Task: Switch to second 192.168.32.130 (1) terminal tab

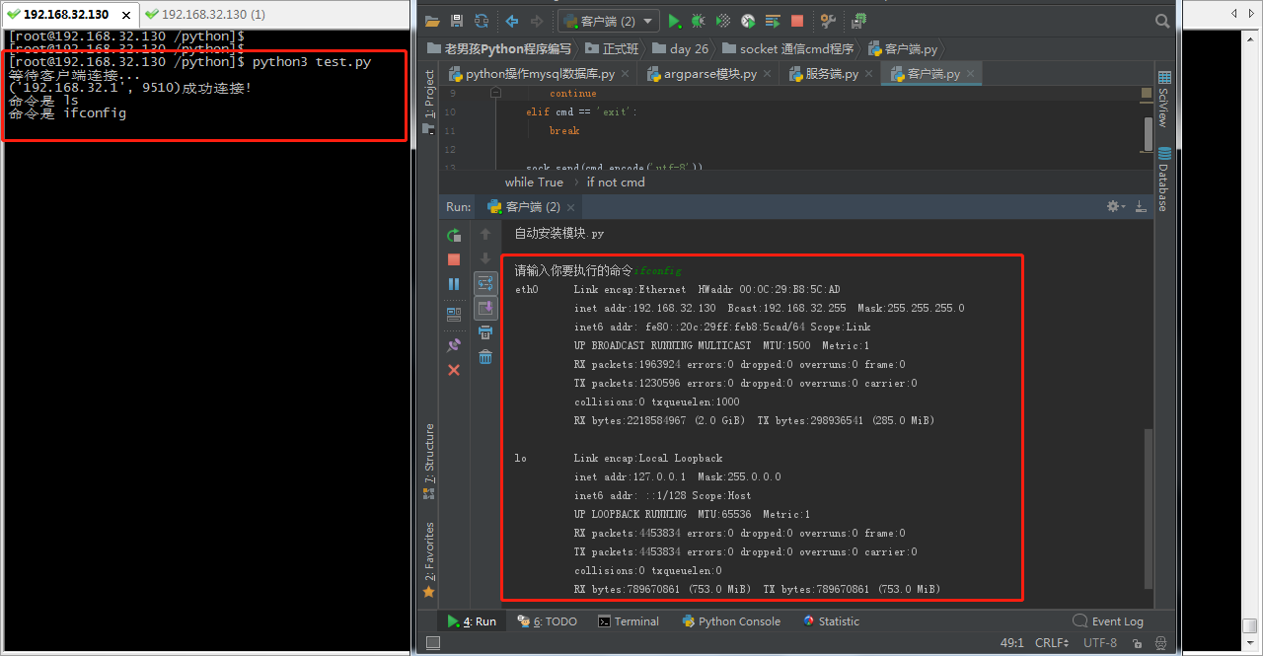Action: tap(205, 14)
